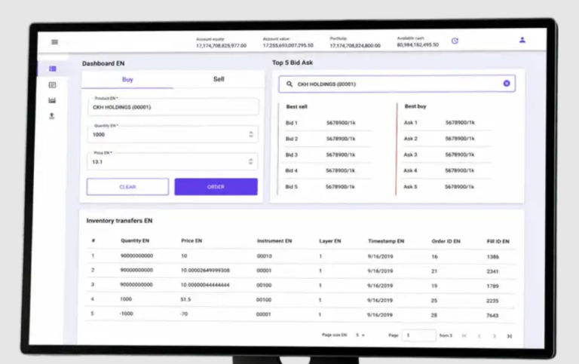Click the Page number input field
Viewport: 579px width, 364px height.
pyautogui.click(x=419, y=335)
